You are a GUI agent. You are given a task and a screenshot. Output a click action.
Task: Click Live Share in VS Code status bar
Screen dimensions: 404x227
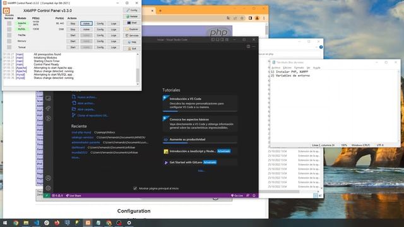pyautogui.click(x=73, y=195)
